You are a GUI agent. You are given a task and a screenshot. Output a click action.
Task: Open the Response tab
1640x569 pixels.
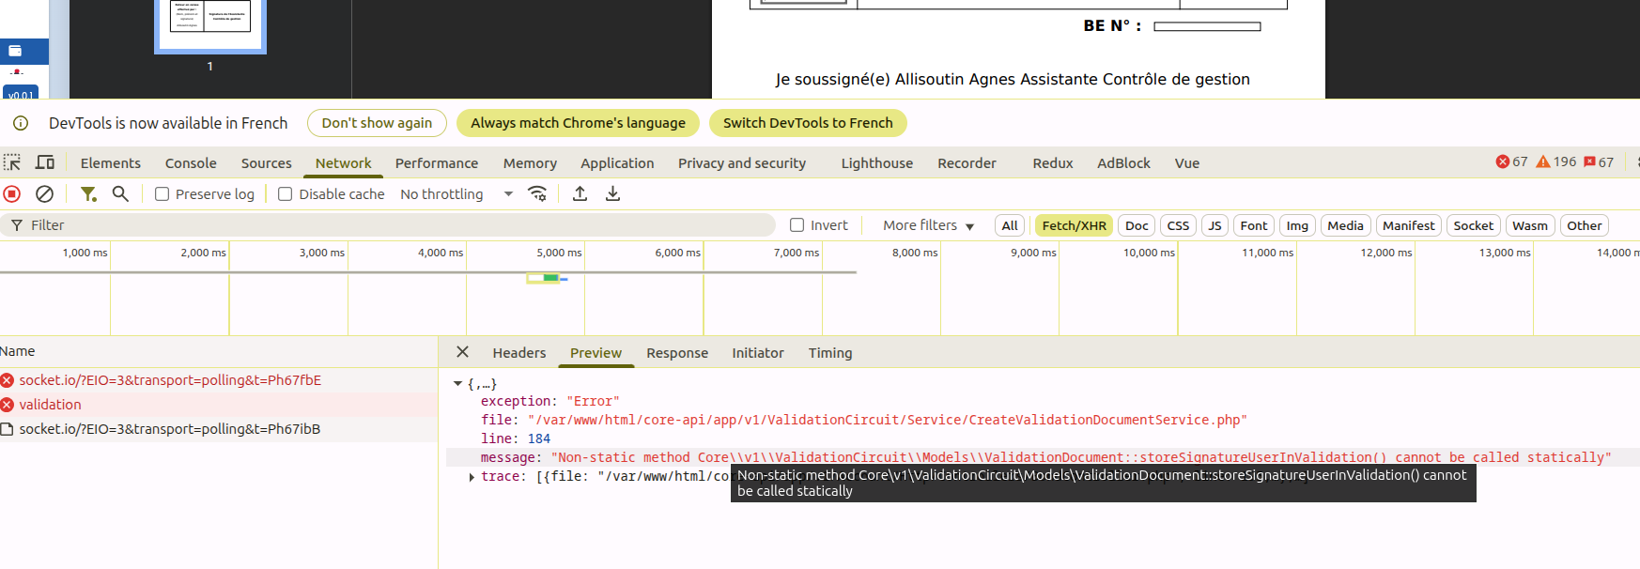(677, 353)
